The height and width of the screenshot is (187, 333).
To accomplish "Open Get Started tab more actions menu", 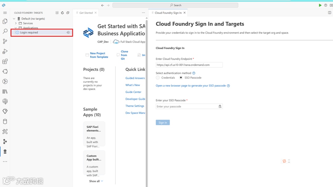I will click(x=143, y=13).
